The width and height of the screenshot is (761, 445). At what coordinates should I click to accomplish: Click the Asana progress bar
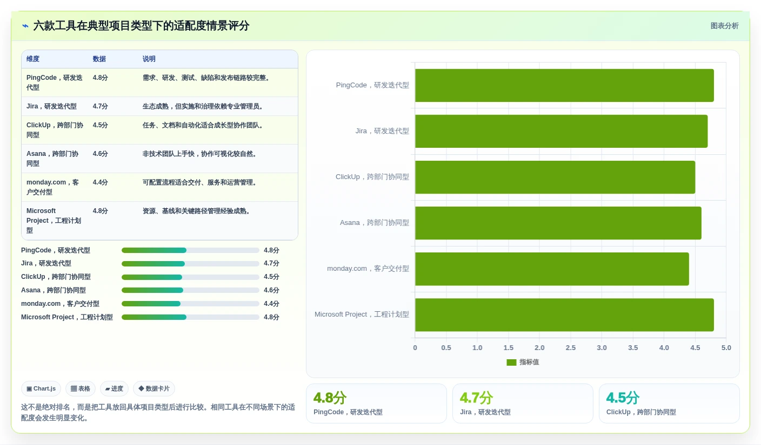[190, 290]
